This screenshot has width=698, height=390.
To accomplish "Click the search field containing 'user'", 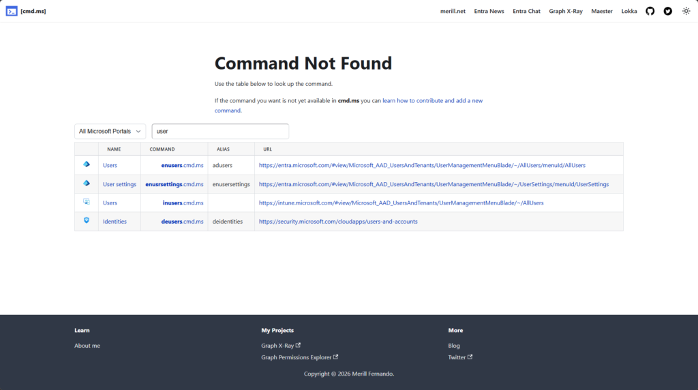I will click(220, 132).
